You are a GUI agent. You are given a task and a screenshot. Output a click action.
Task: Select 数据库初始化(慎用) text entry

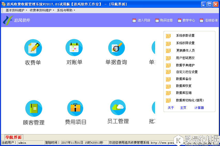coord(190,100)
